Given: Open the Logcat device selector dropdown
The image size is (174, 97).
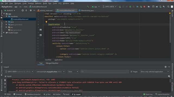Looking at the screenshot, I should [19, 72].
